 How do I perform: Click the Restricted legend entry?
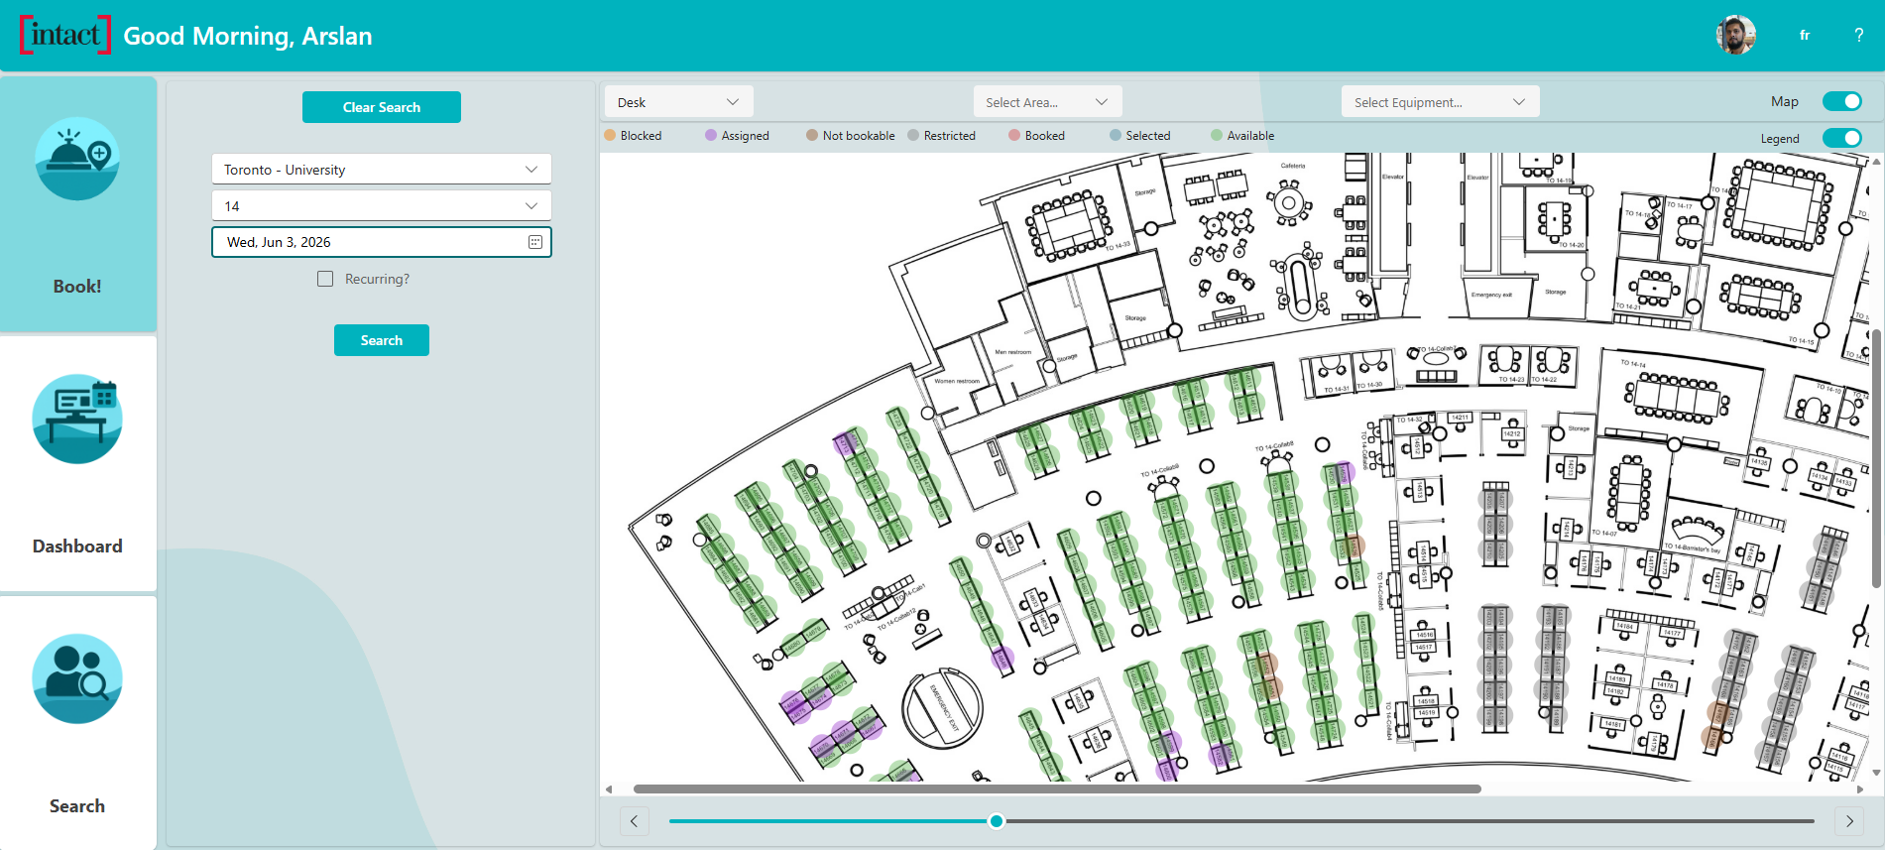942,135
